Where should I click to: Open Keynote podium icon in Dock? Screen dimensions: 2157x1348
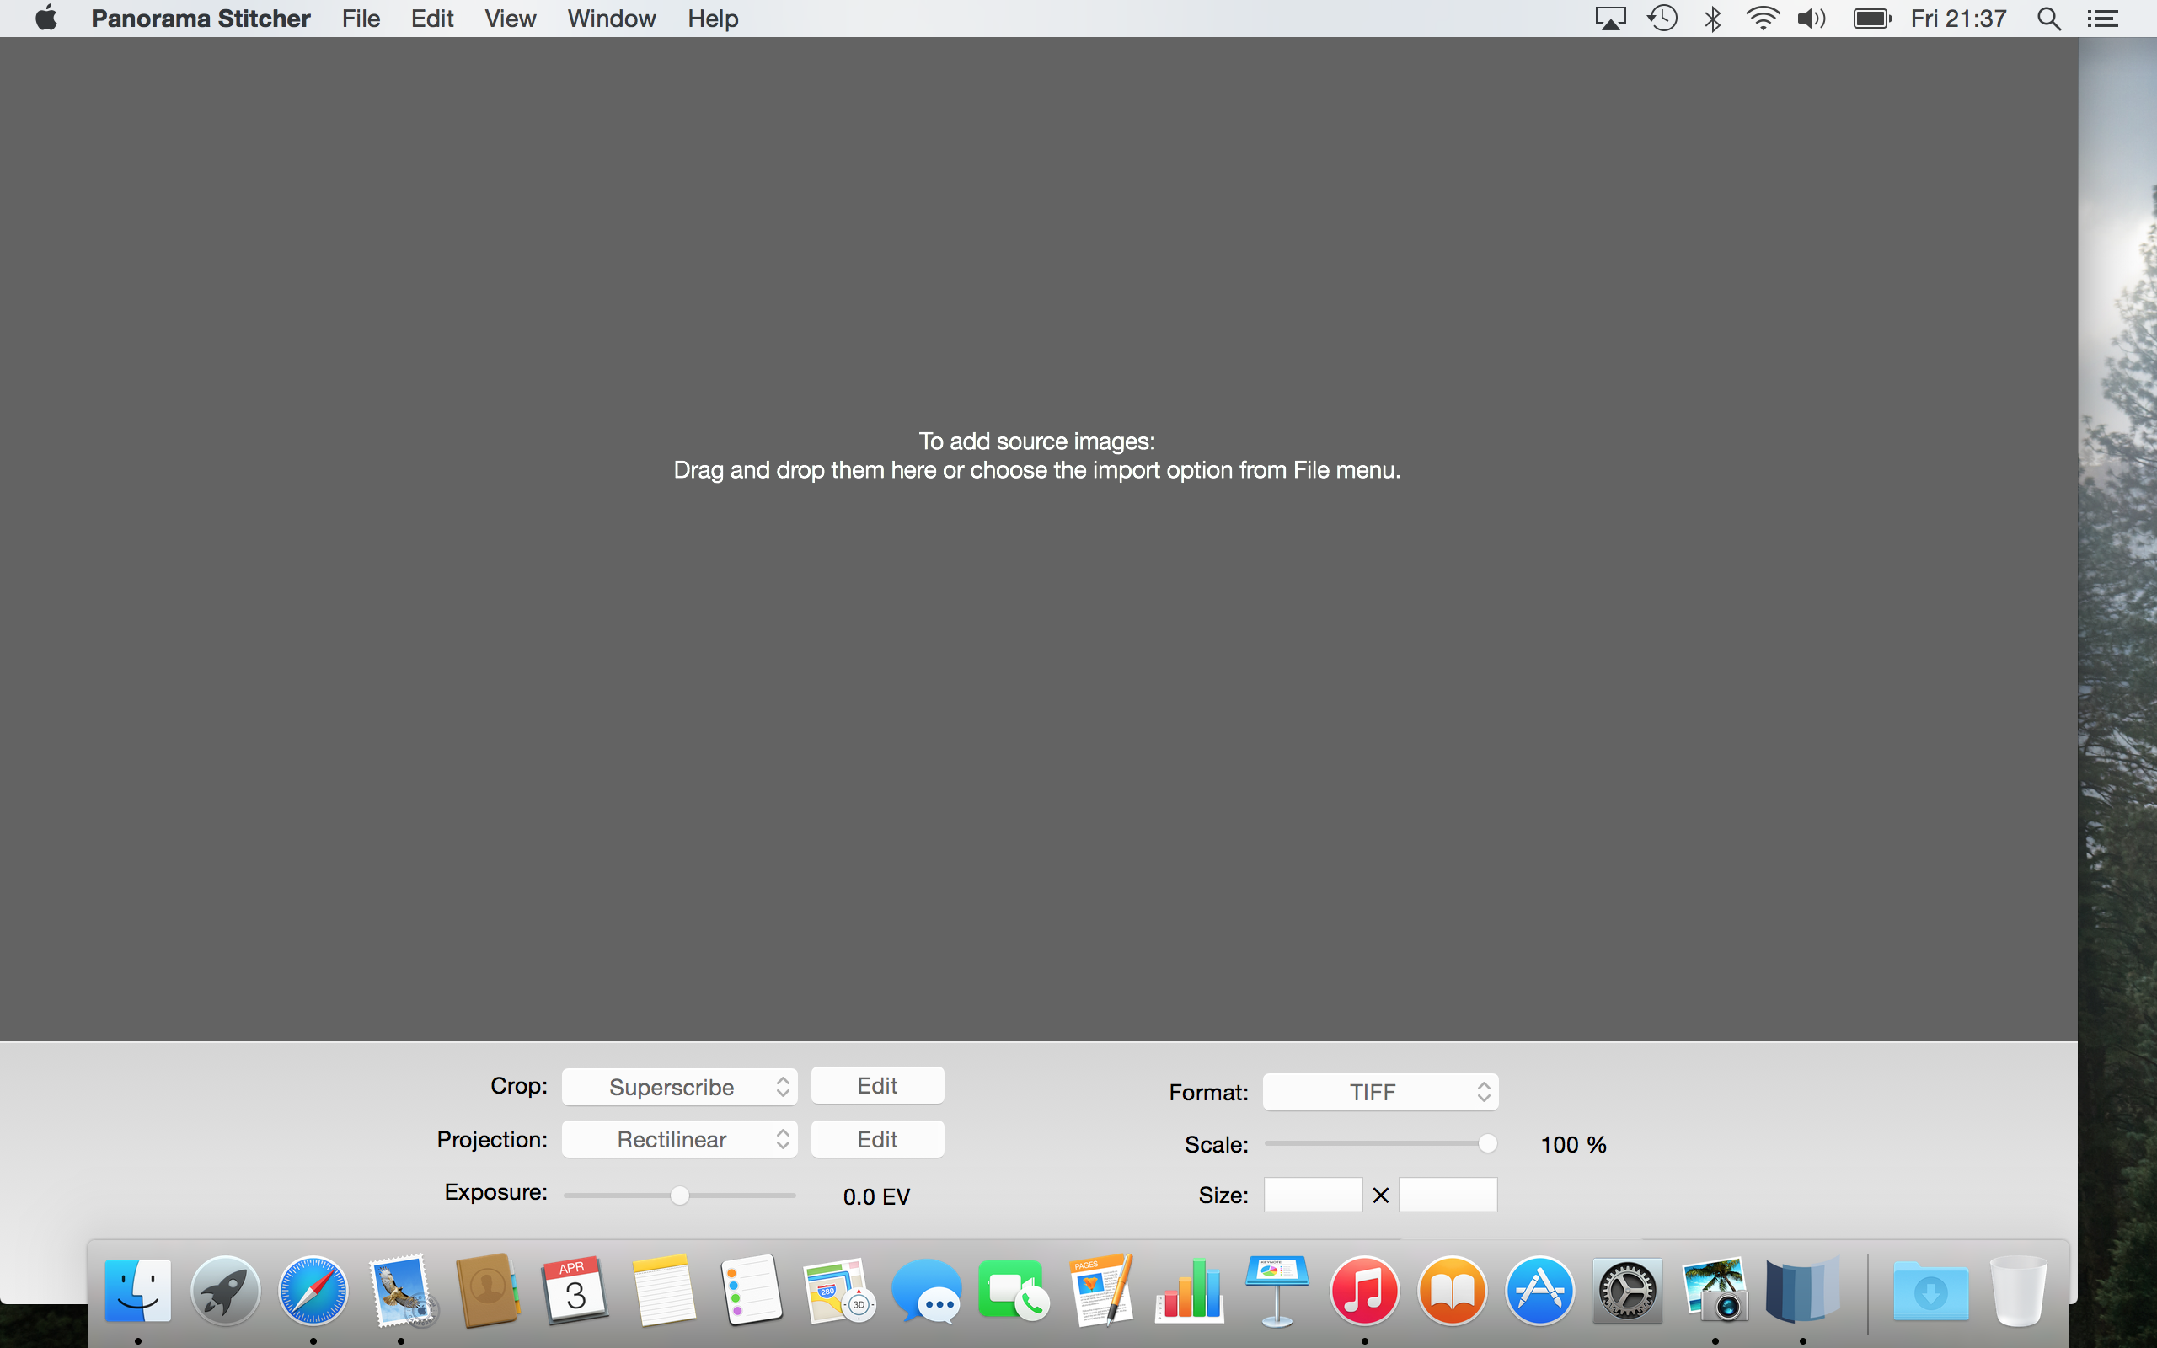tap(1277, 1290)
